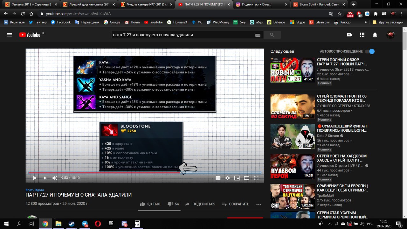Image resolution: width=407 pixels, height=229 pixels.
Task: Toggle theater mode
Action: click(246, 178)
